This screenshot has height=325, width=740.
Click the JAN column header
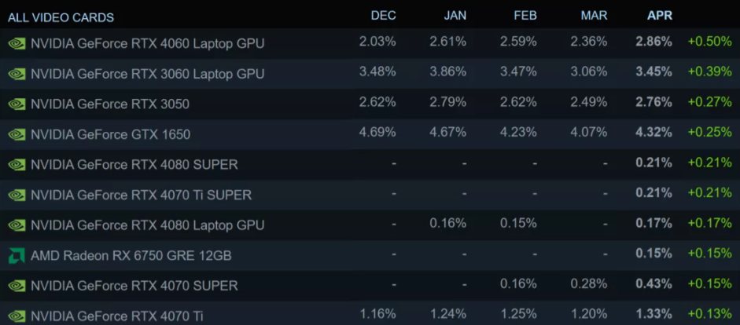(x=453, y=16)
